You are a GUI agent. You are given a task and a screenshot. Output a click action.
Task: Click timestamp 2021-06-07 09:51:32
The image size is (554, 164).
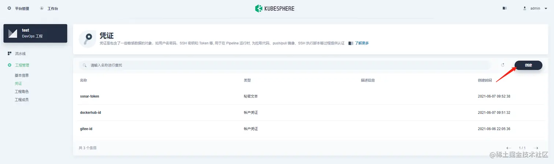[494, 112]
